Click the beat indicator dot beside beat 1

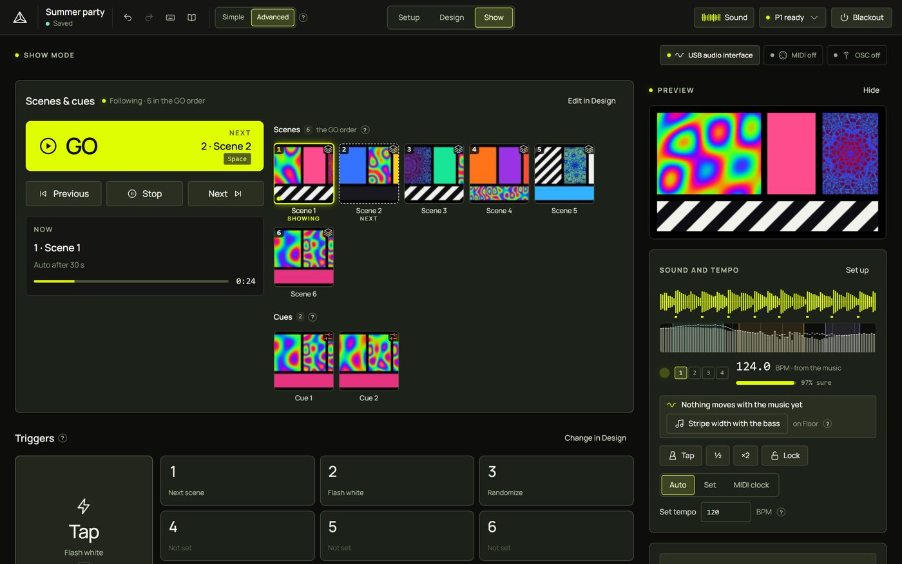pos(665,373)
